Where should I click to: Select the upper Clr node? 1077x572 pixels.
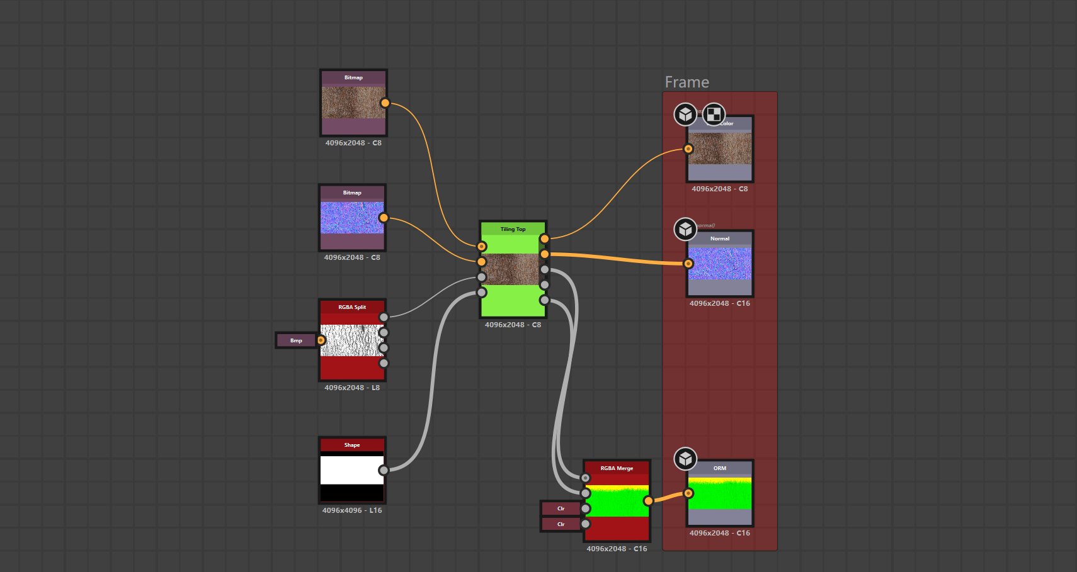pos(561,508)
